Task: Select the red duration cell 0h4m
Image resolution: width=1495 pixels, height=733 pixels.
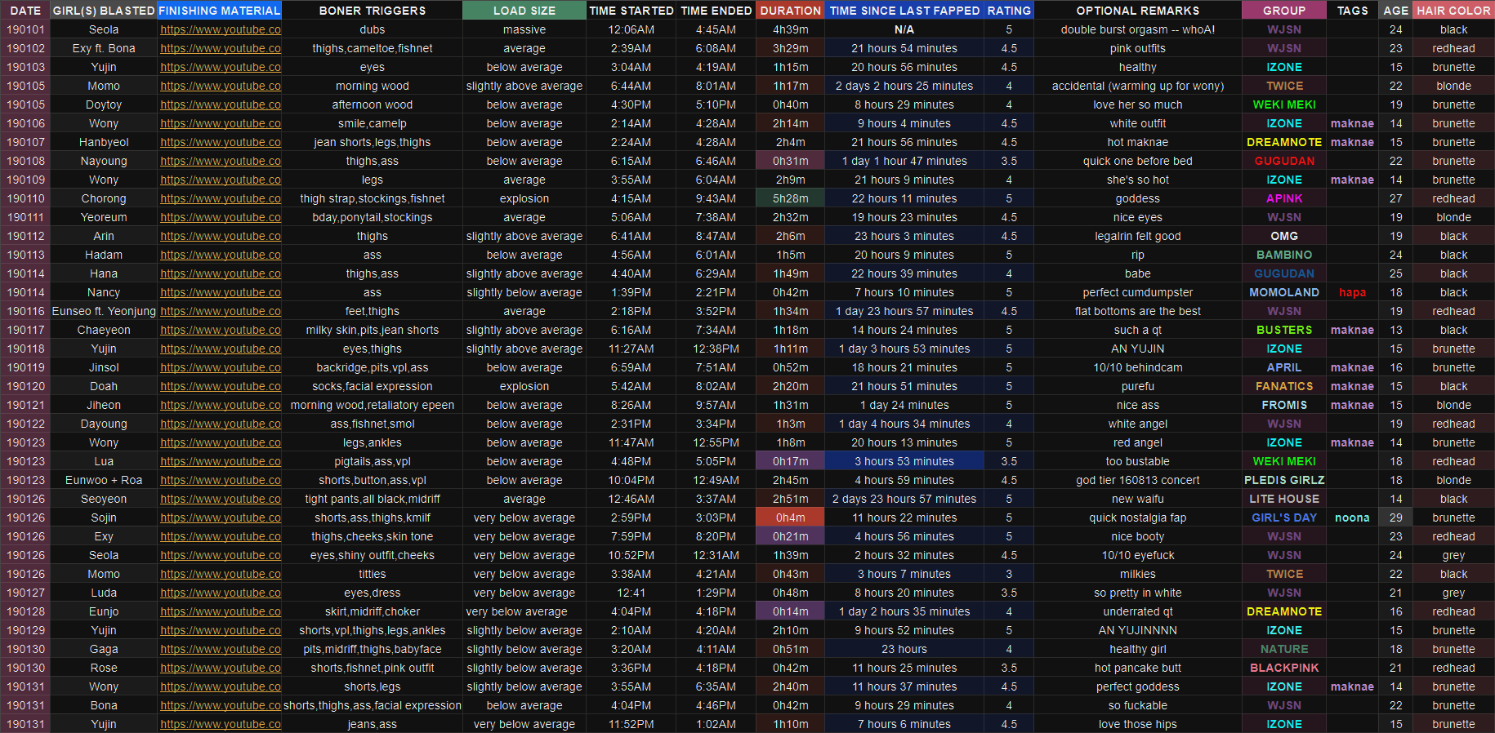Action: [791, 518]
